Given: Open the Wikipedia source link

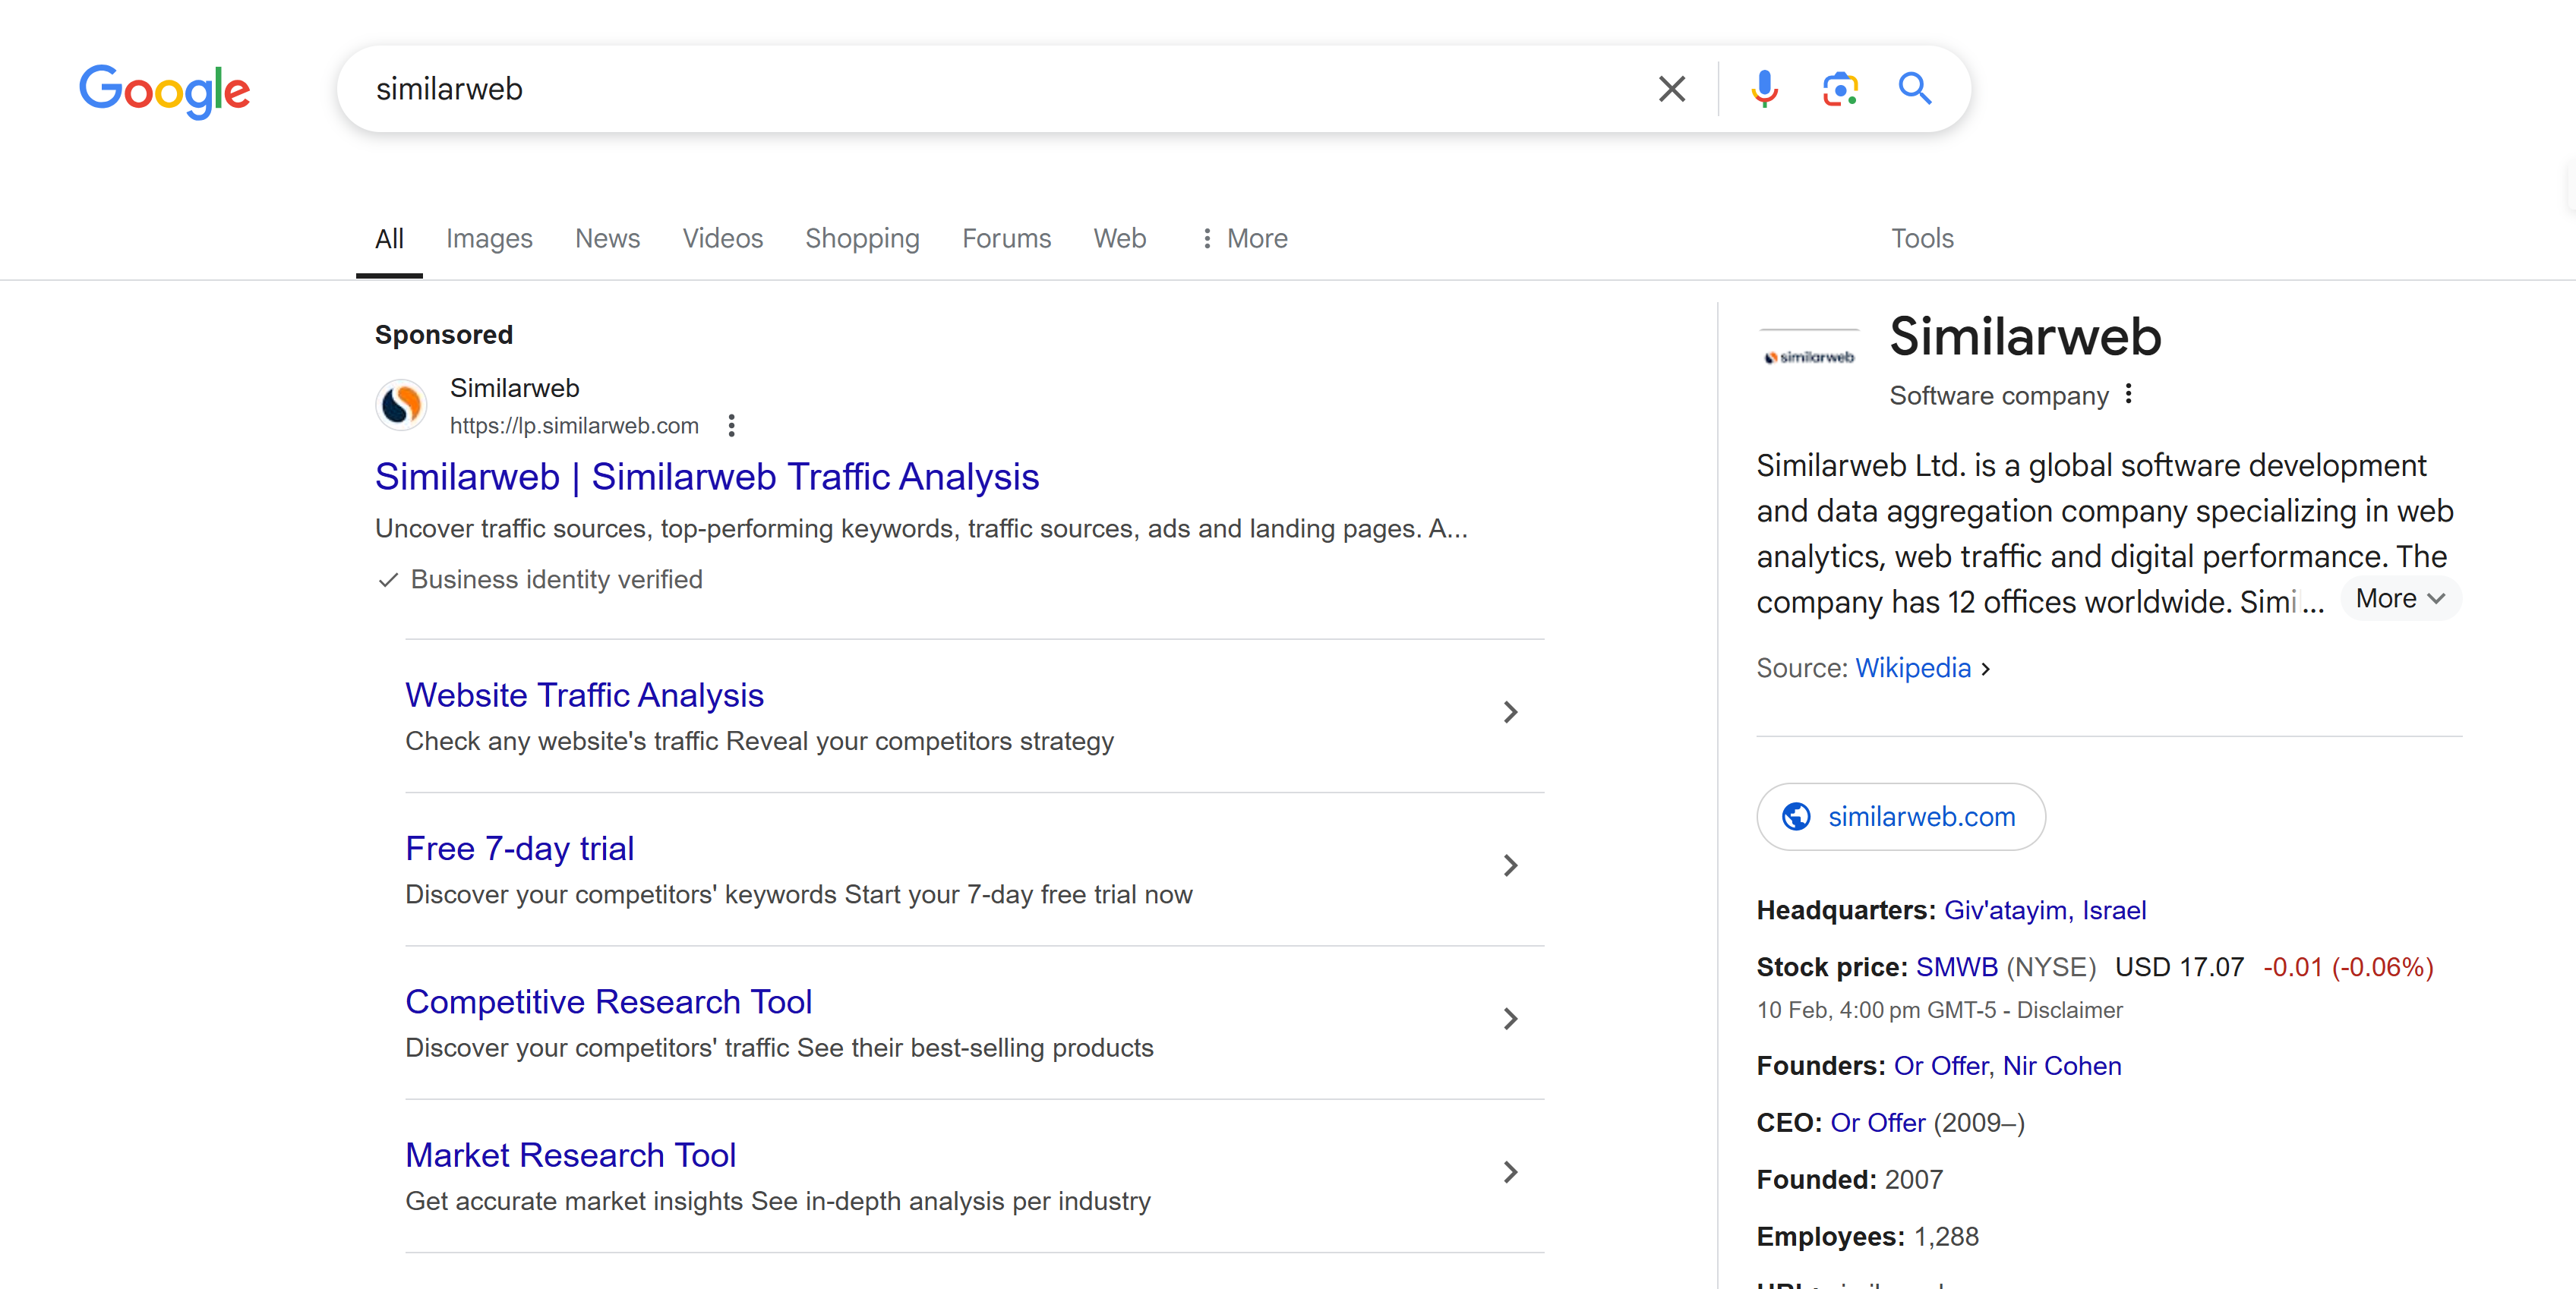Looking at the screenshot, I should tap(1912, 667).
